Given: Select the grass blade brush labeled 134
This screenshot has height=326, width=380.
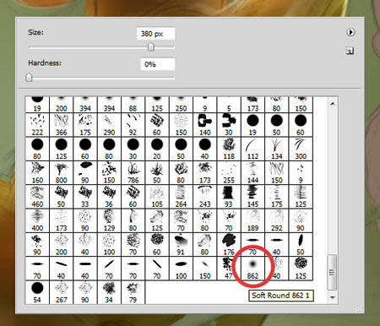Looking at the screenshot, I should pos(276,149).
